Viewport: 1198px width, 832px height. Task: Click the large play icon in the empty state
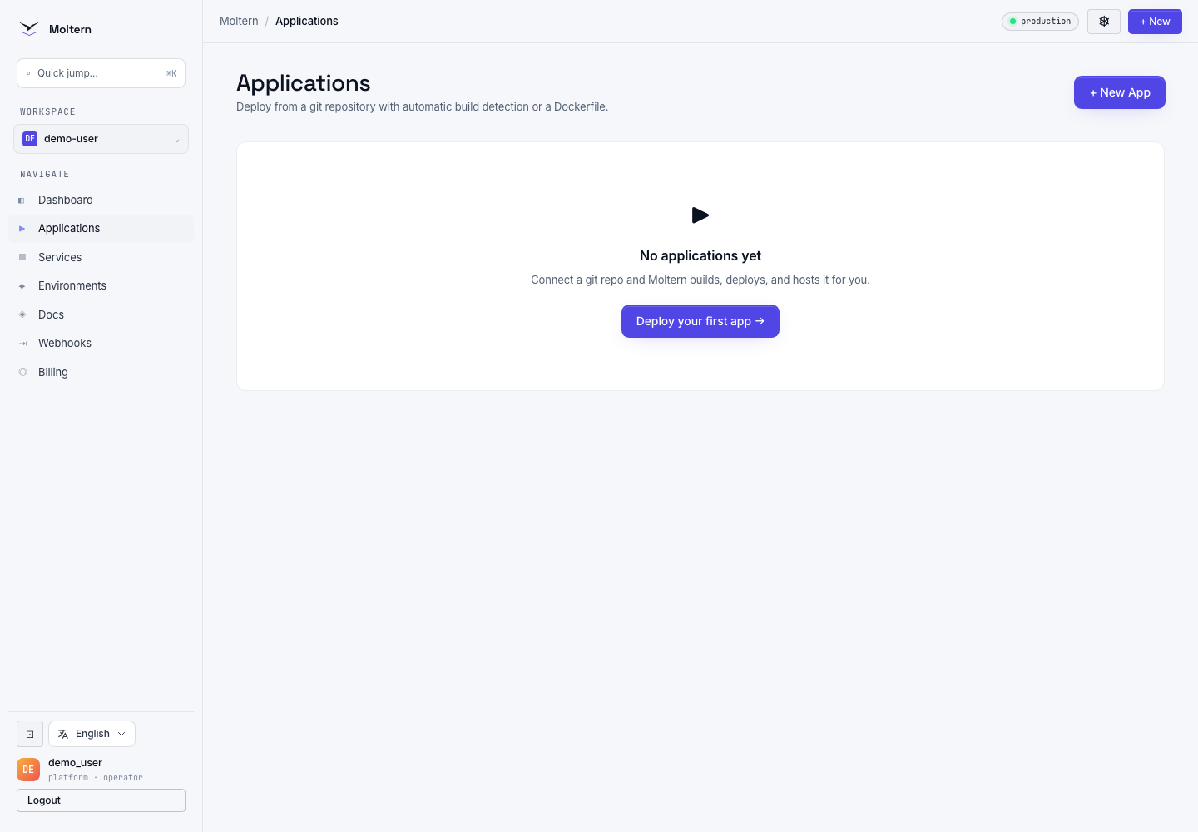click(700, 215)
